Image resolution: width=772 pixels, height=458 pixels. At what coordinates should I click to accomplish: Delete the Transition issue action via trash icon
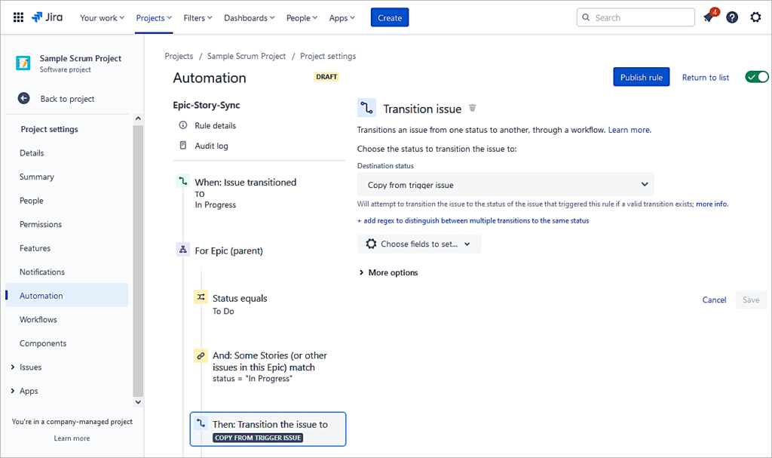click(x=473, y=108)
